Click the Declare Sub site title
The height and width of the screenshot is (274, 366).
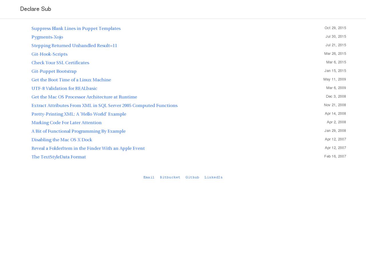pos(35,9)
